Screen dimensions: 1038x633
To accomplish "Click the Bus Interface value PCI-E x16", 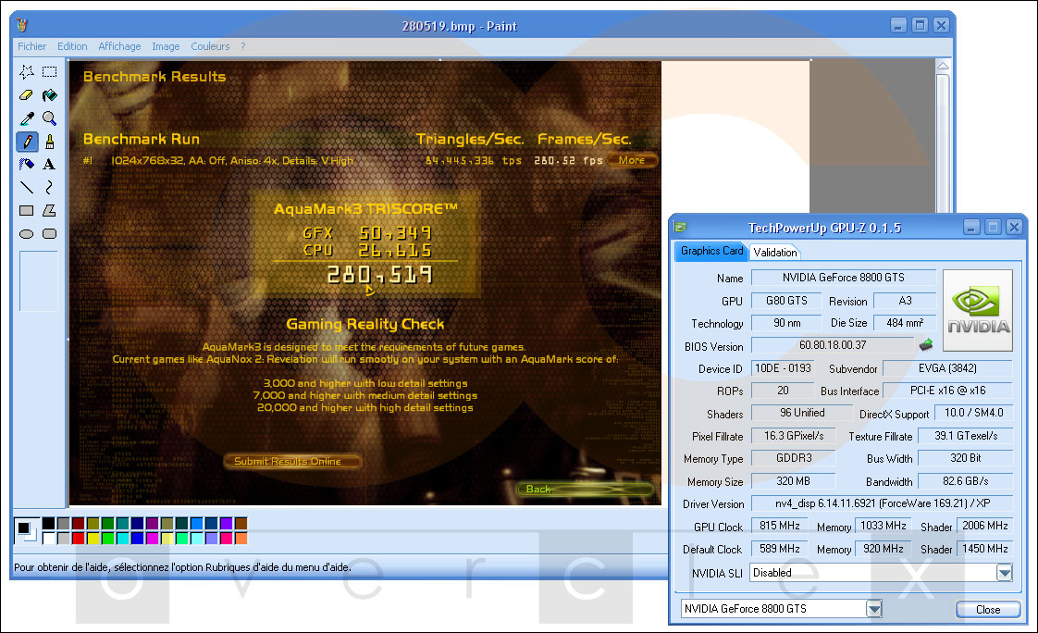I will tap(947, 391).
